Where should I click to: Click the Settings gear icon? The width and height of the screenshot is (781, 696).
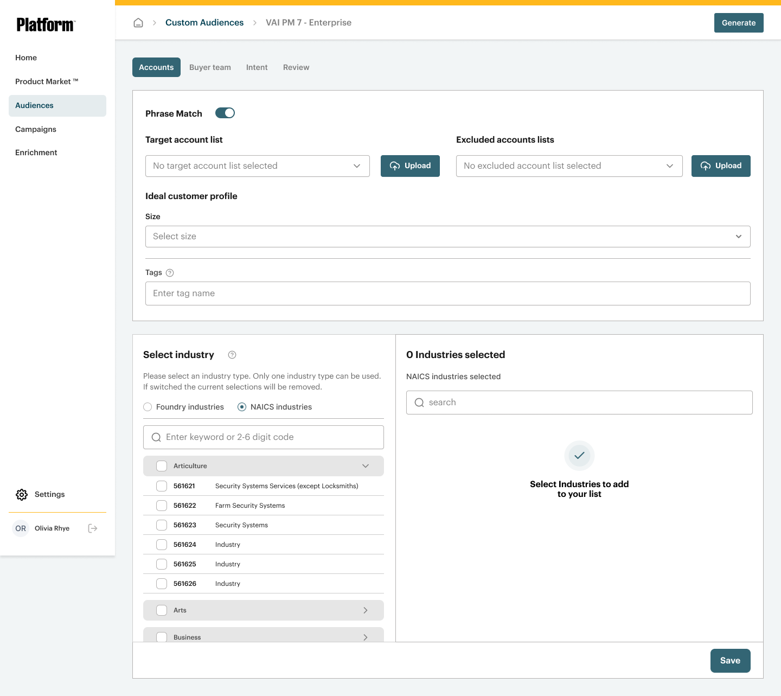tap(22, 495)
